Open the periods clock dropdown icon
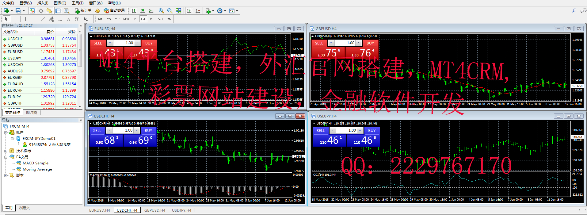Viewport: 587px width, 215px height. pos(221,11)
